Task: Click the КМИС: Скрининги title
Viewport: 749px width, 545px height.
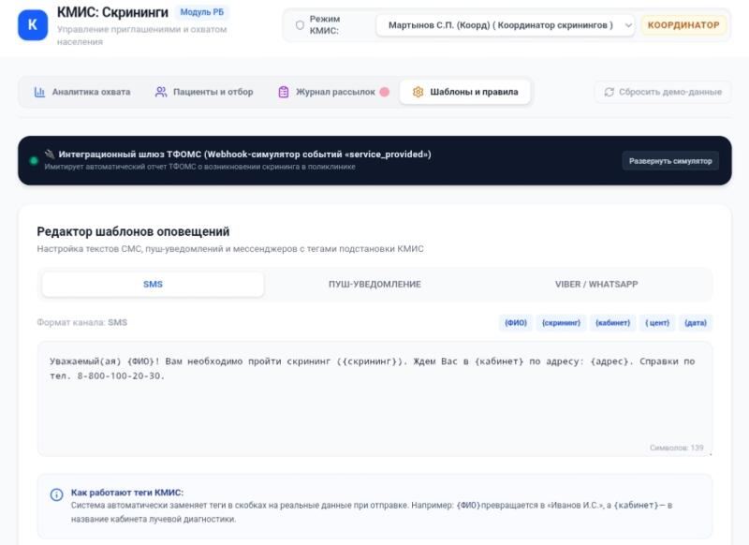Action: (x=112, y=12)
